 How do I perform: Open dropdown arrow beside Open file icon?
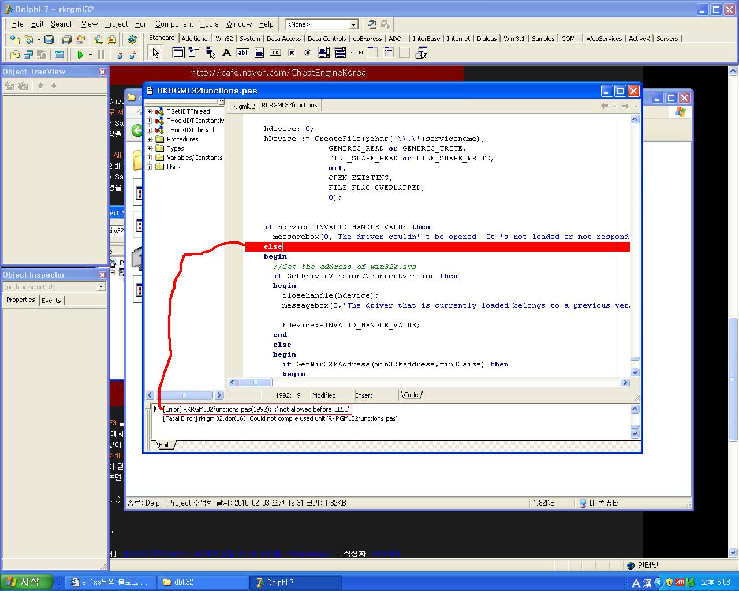[39, 40]
